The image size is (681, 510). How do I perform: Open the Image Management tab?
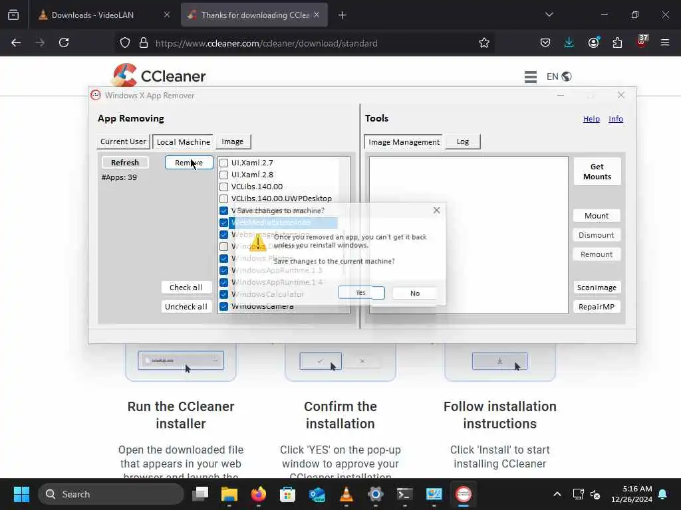click(x=404, y=142)
